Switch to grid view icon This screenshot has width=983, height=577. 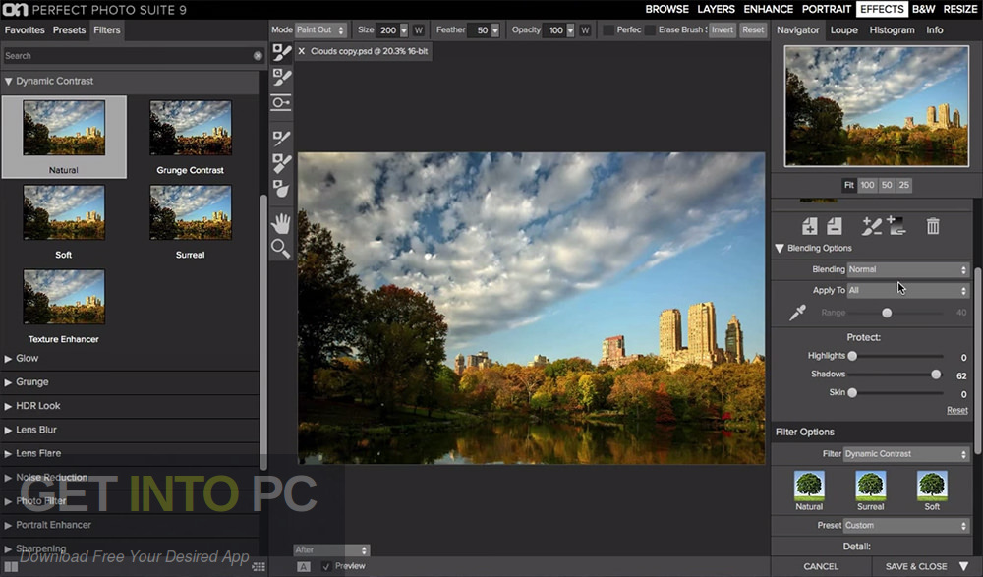(259, 567)
